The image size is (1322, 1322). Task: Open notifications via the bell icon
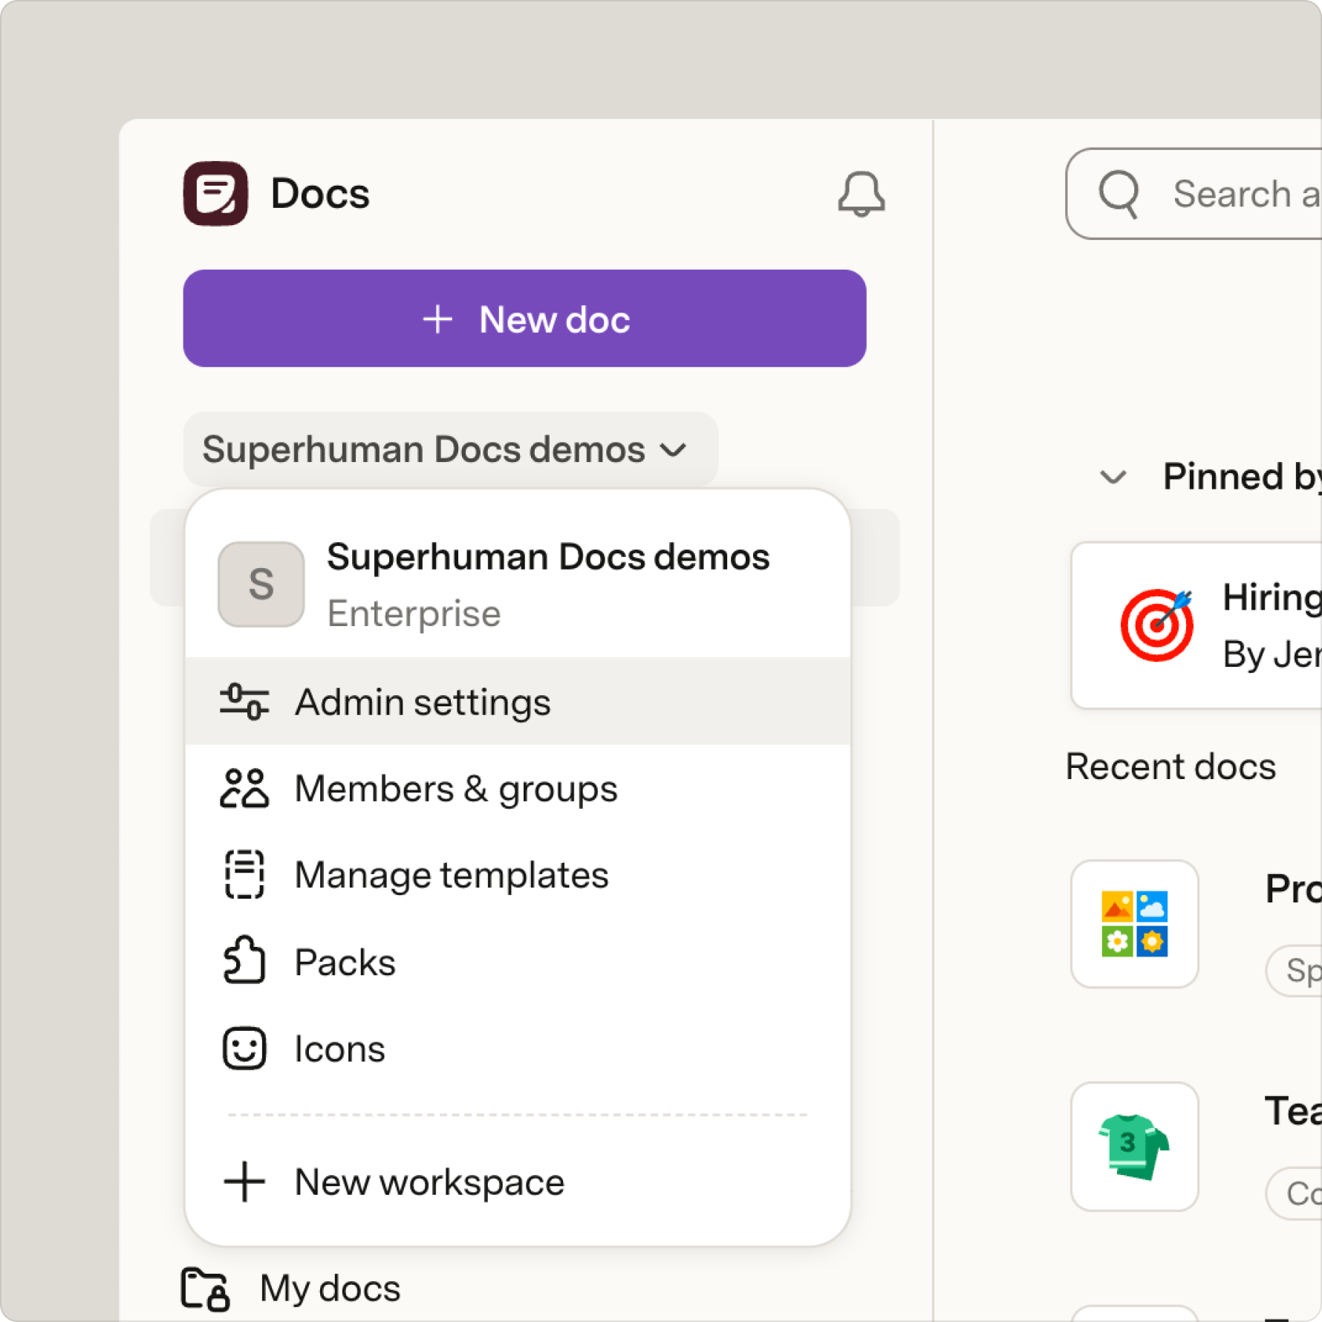point(861,194)
